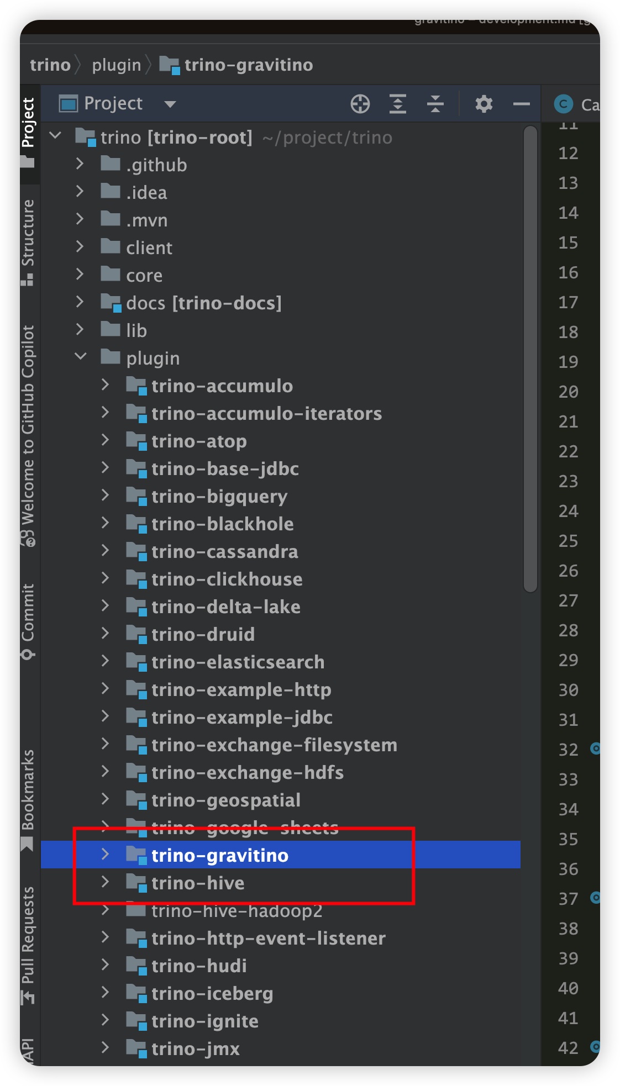Open the Project view dropdown arrow
Viewport: 620px width, 1086px height.
pyautogui.click(x=170, y=104)
